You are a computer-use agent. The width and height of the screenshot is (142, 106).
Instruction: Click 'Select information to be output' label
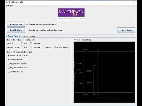tap(20, 52)
